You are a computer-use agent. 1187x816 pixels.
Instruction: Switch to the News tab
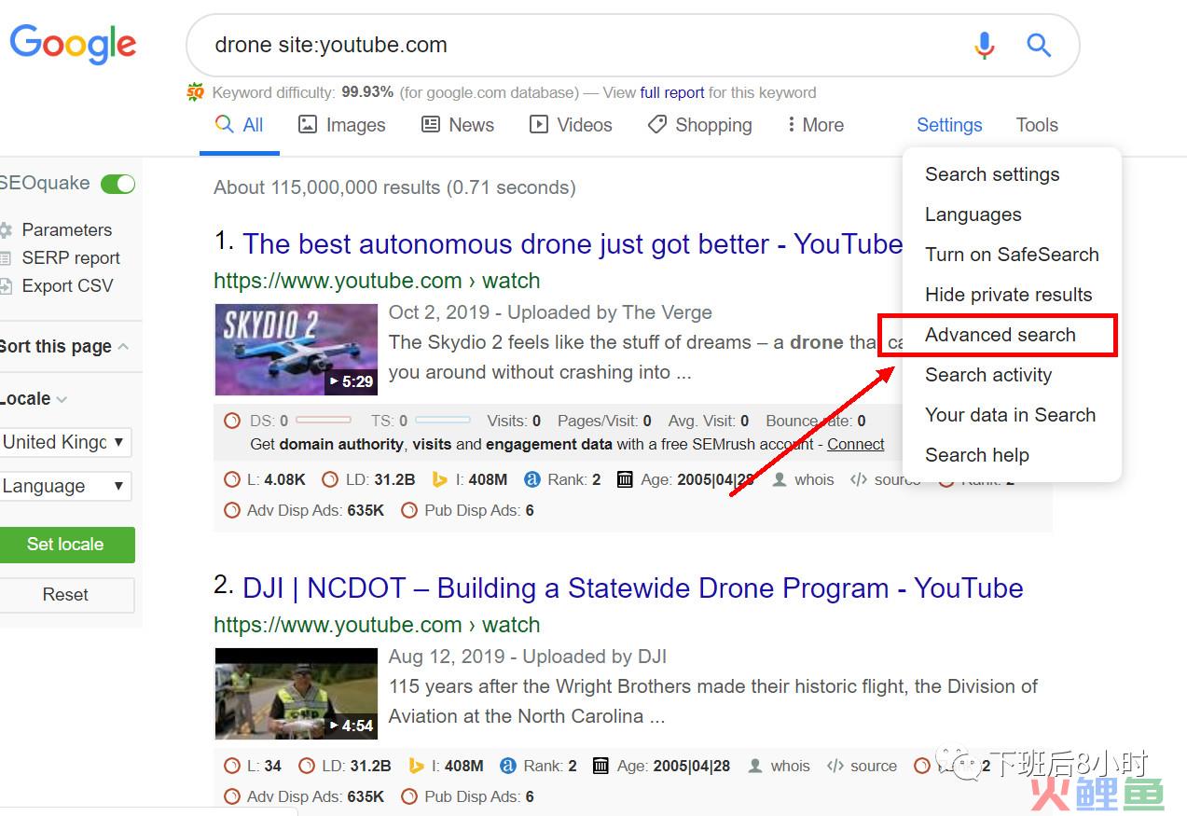pyautogui.click(x=458, y=125)
